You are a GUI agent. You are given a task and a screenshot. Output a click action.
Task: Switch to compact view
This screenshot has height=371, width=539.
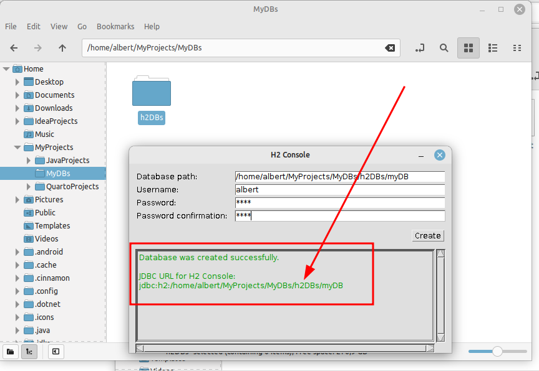point(517,48)
